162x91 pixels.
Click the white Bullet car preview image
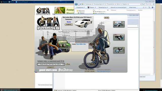point(83,23)
